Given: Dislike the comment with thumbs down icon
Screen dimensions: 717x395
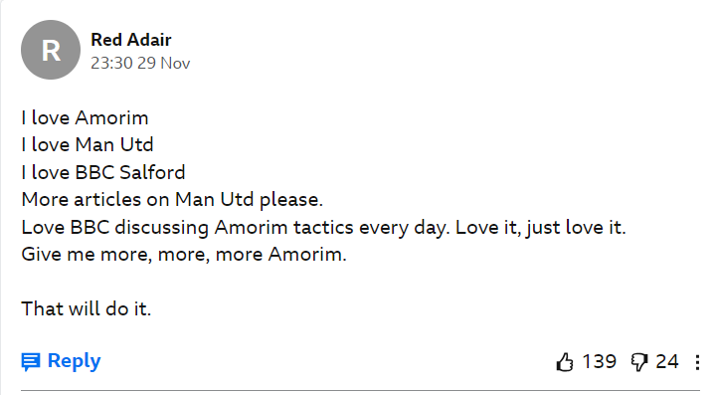Looking at the screenshot, I should [639, 362].
